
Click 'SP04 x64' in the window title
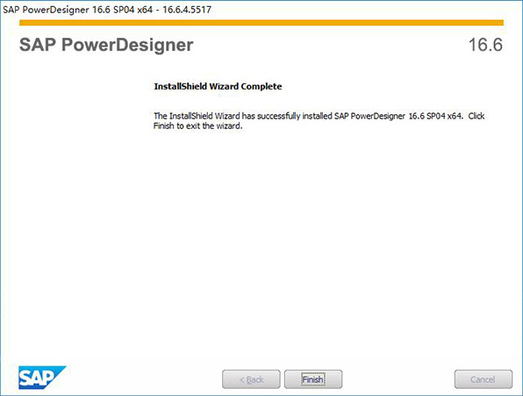[133, 10]
